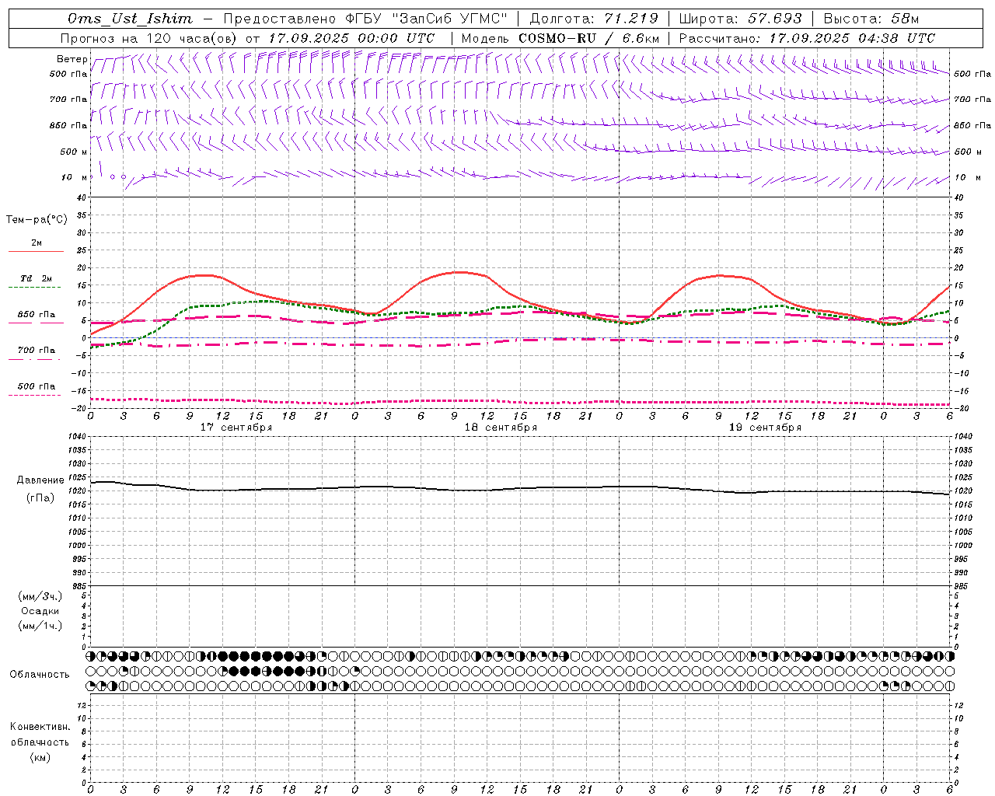
Task: Click the longitude value 'Долгота: 71.219'
Action: [x=594, y=19]
